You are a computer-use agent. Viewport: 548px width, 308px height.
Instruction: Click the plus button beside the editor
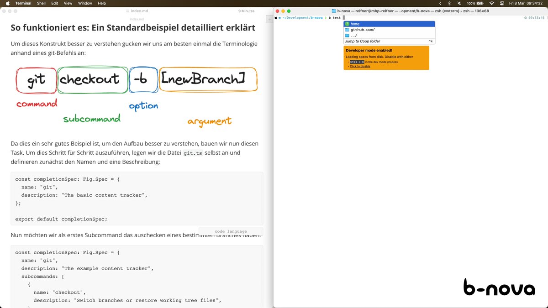[269, 19]
